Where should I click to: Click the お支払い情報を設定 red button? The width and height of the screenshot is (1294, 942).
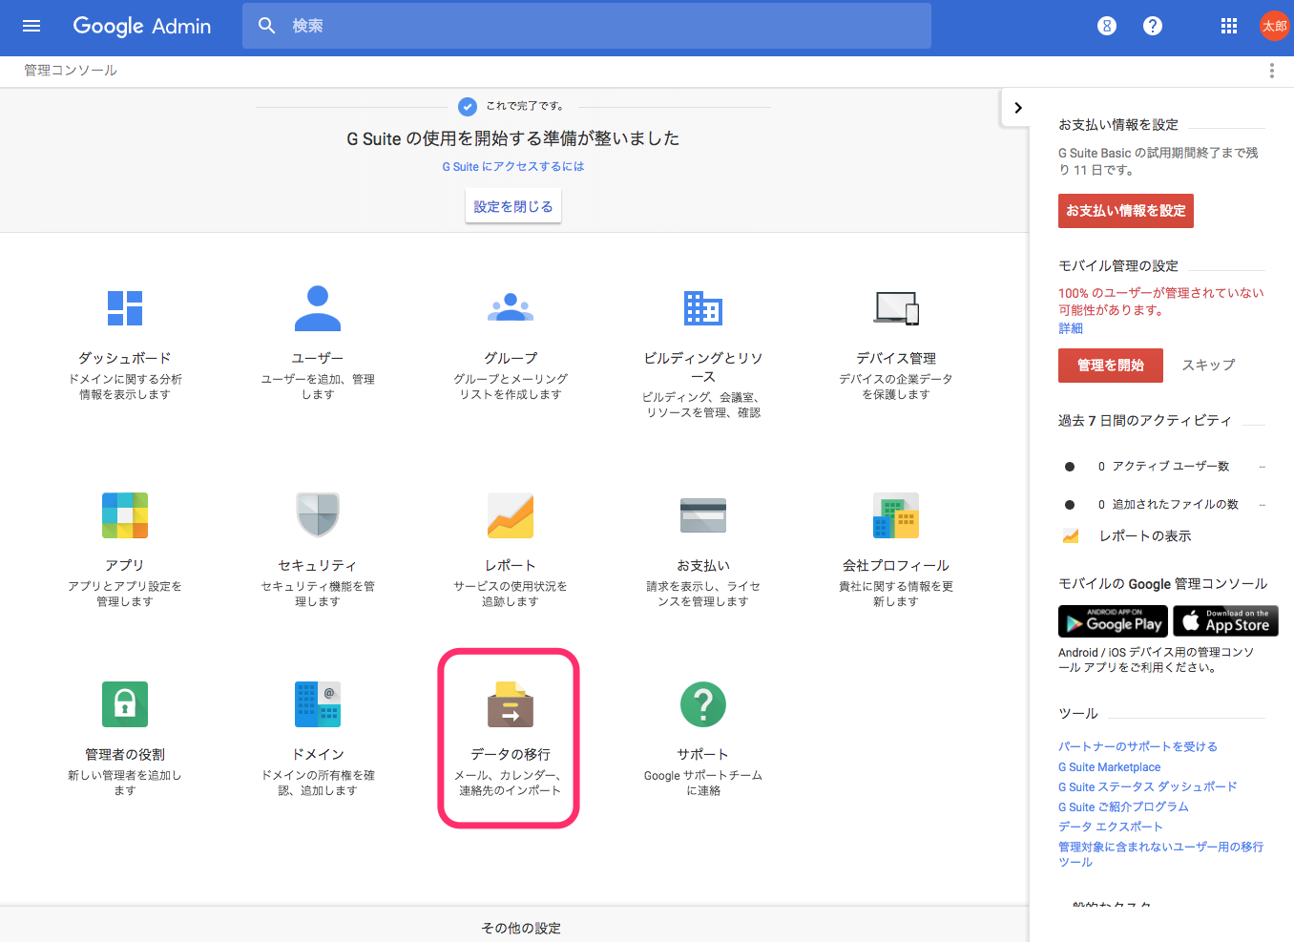[1126, 211]
